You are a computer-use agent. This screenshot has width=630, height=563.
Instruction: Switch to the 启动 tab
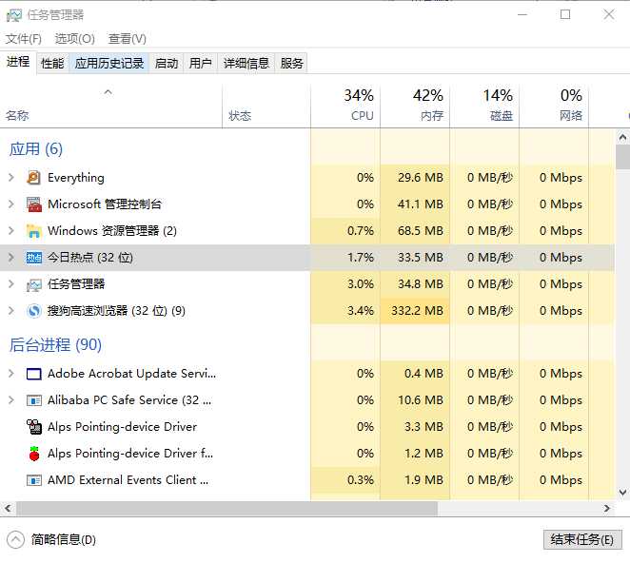pos(167,63)
